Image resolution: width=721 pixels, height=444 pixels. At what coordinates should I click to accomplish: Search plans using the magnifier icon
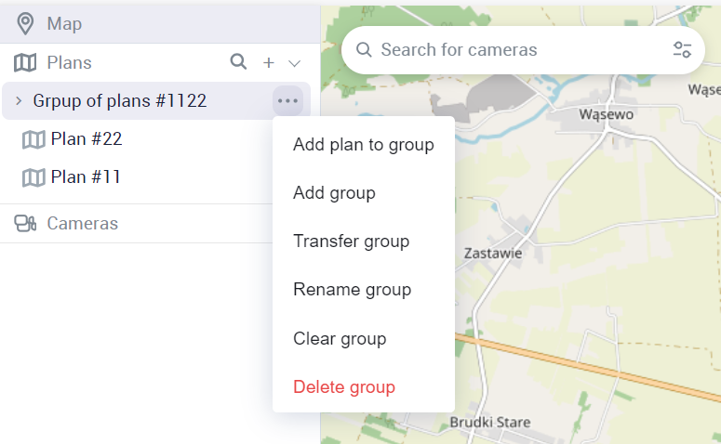239,62
